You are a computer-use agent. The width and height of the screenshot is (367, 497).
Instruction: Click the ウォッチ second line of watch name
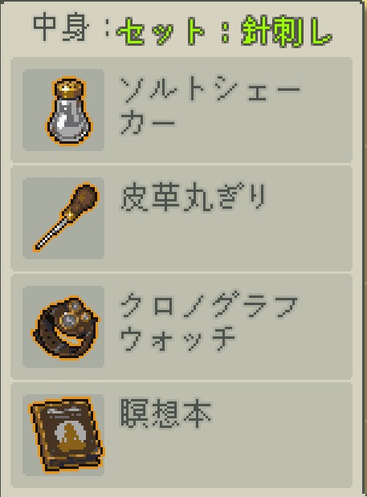click(x=177, y=339)
